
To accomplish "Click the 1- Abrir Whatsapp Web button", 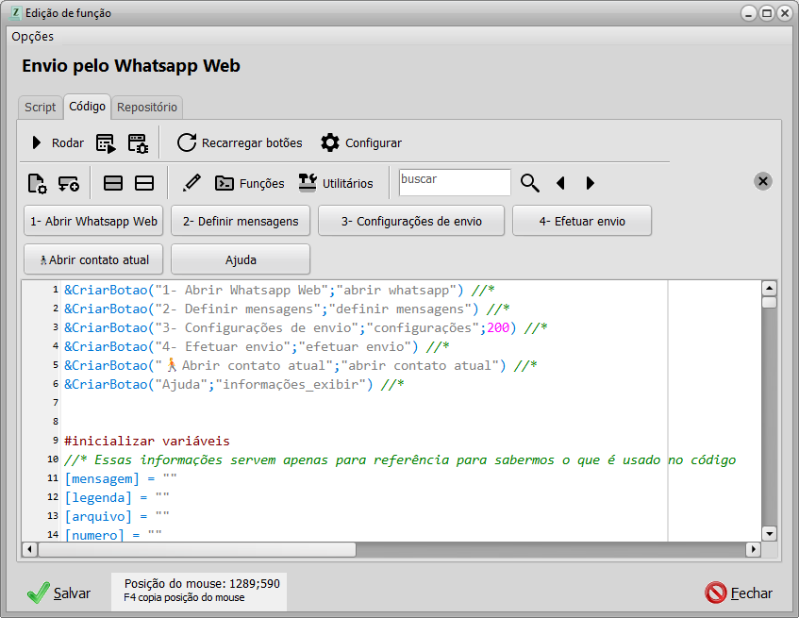I will (x=93, y=221).
